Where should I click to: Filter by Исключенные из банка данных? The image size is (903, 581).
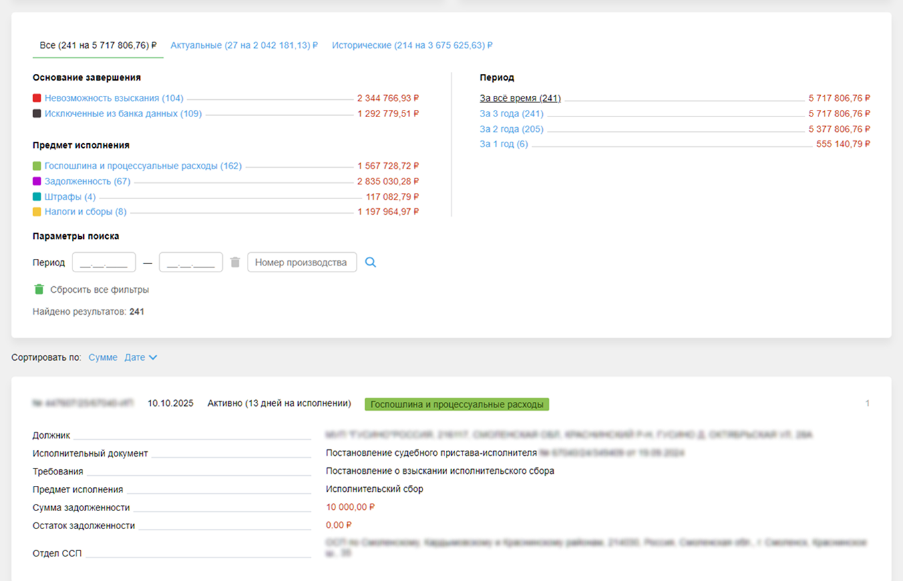click(x=123, y=113)
